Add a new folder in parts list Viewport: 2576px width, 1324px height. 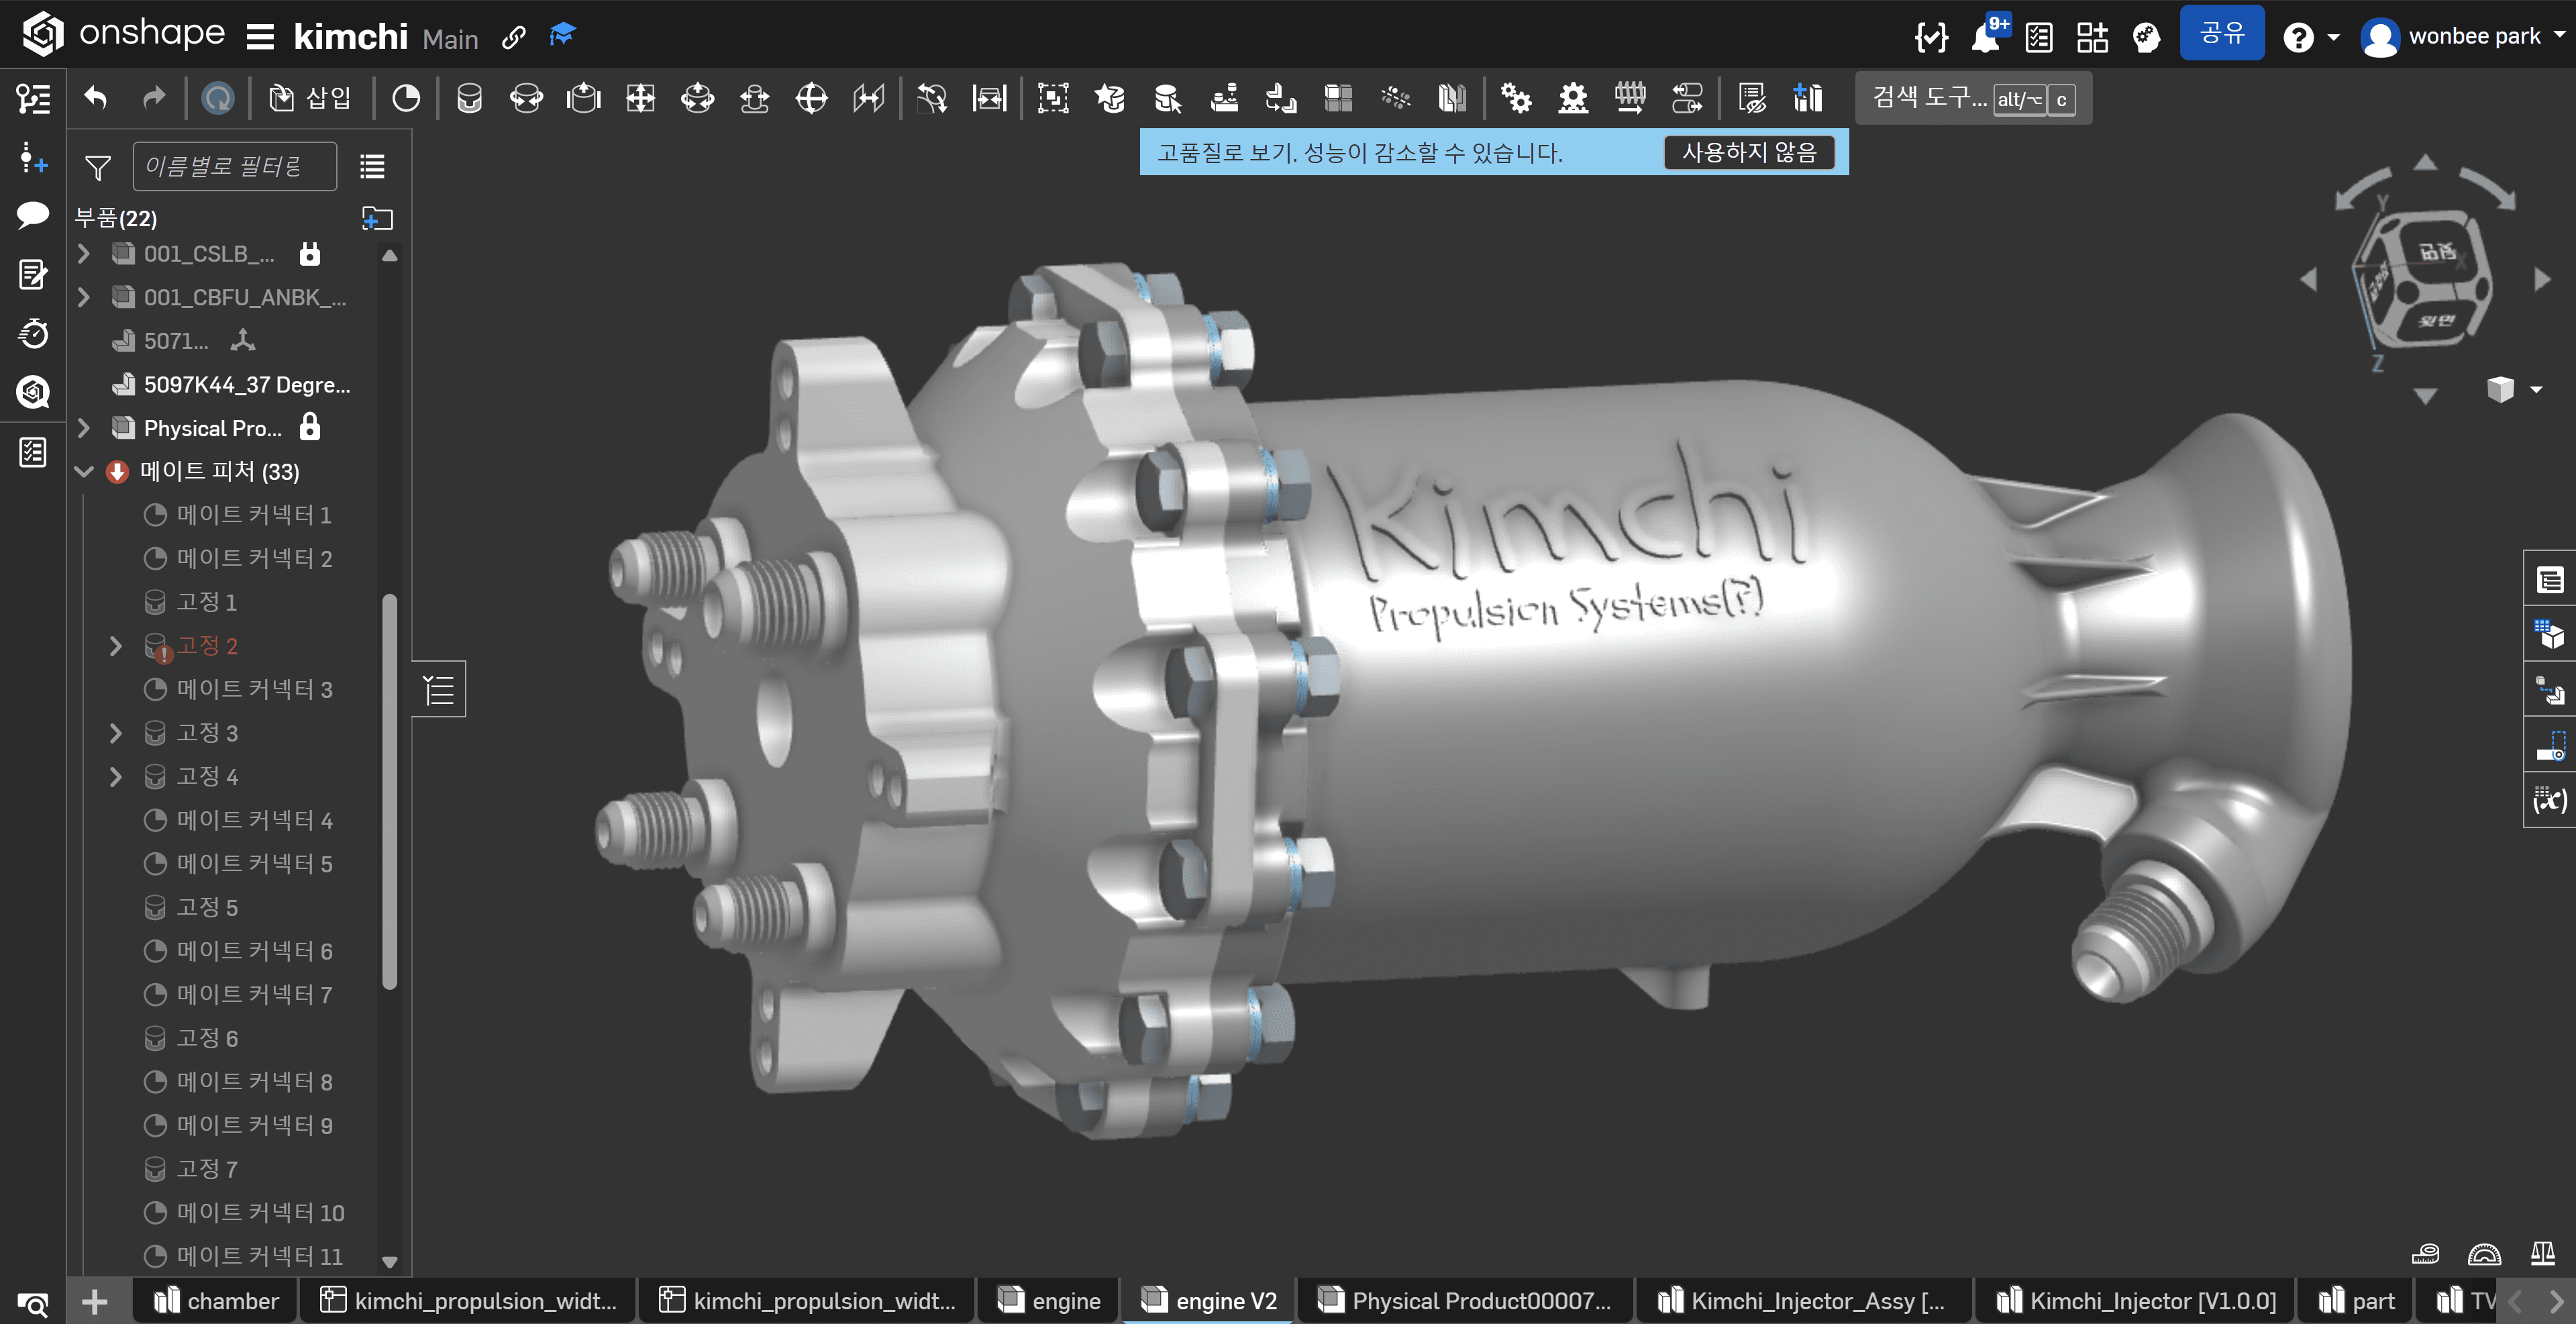377,218
